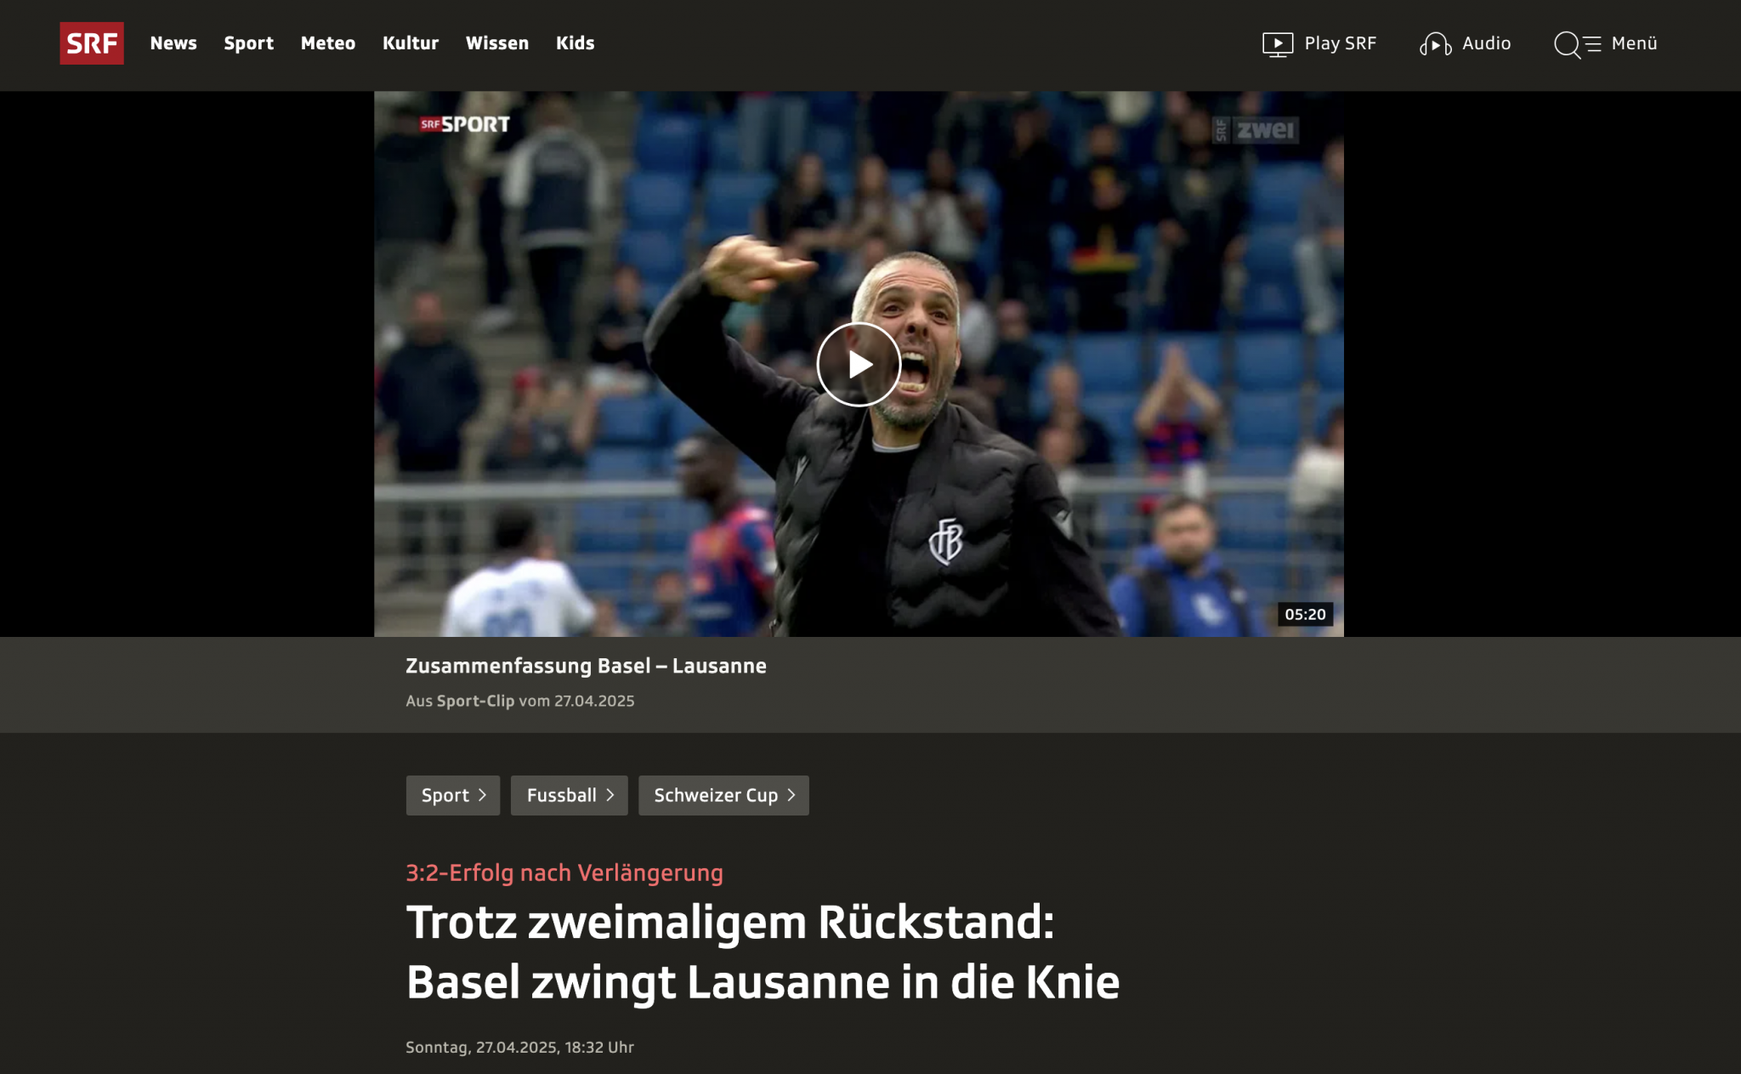Image resolution: width=1741 pixels, height=1074 pixels.
Task: Click the Audio headphones icon
Action: [x=1435, y=44]
